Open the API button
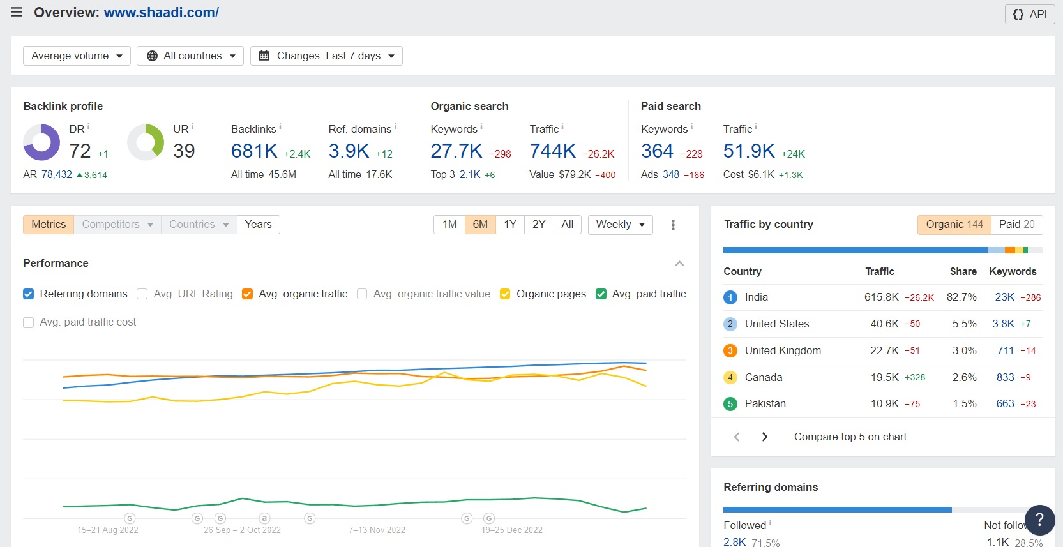The height and width of the screenshot is (547, 1063). click(1030, 14)
